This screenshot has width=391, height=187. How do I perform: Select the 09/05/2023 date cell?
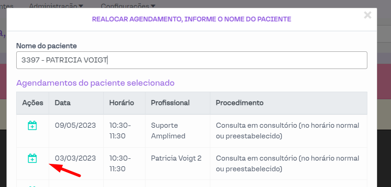[x=75, y=125]
